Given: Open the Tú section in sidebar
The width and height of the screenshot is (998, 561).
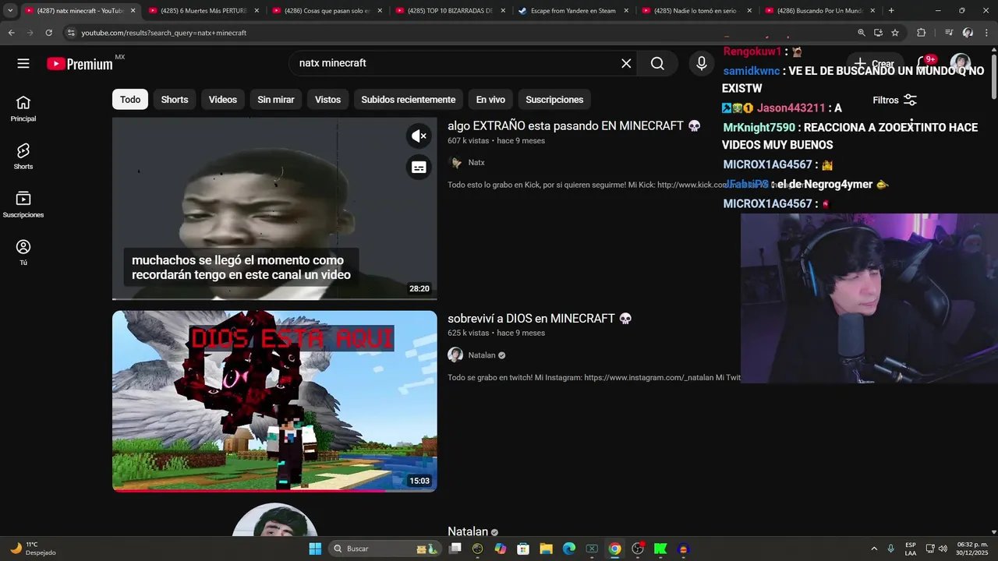Looking at the screenshot, I should coord(23,252).
